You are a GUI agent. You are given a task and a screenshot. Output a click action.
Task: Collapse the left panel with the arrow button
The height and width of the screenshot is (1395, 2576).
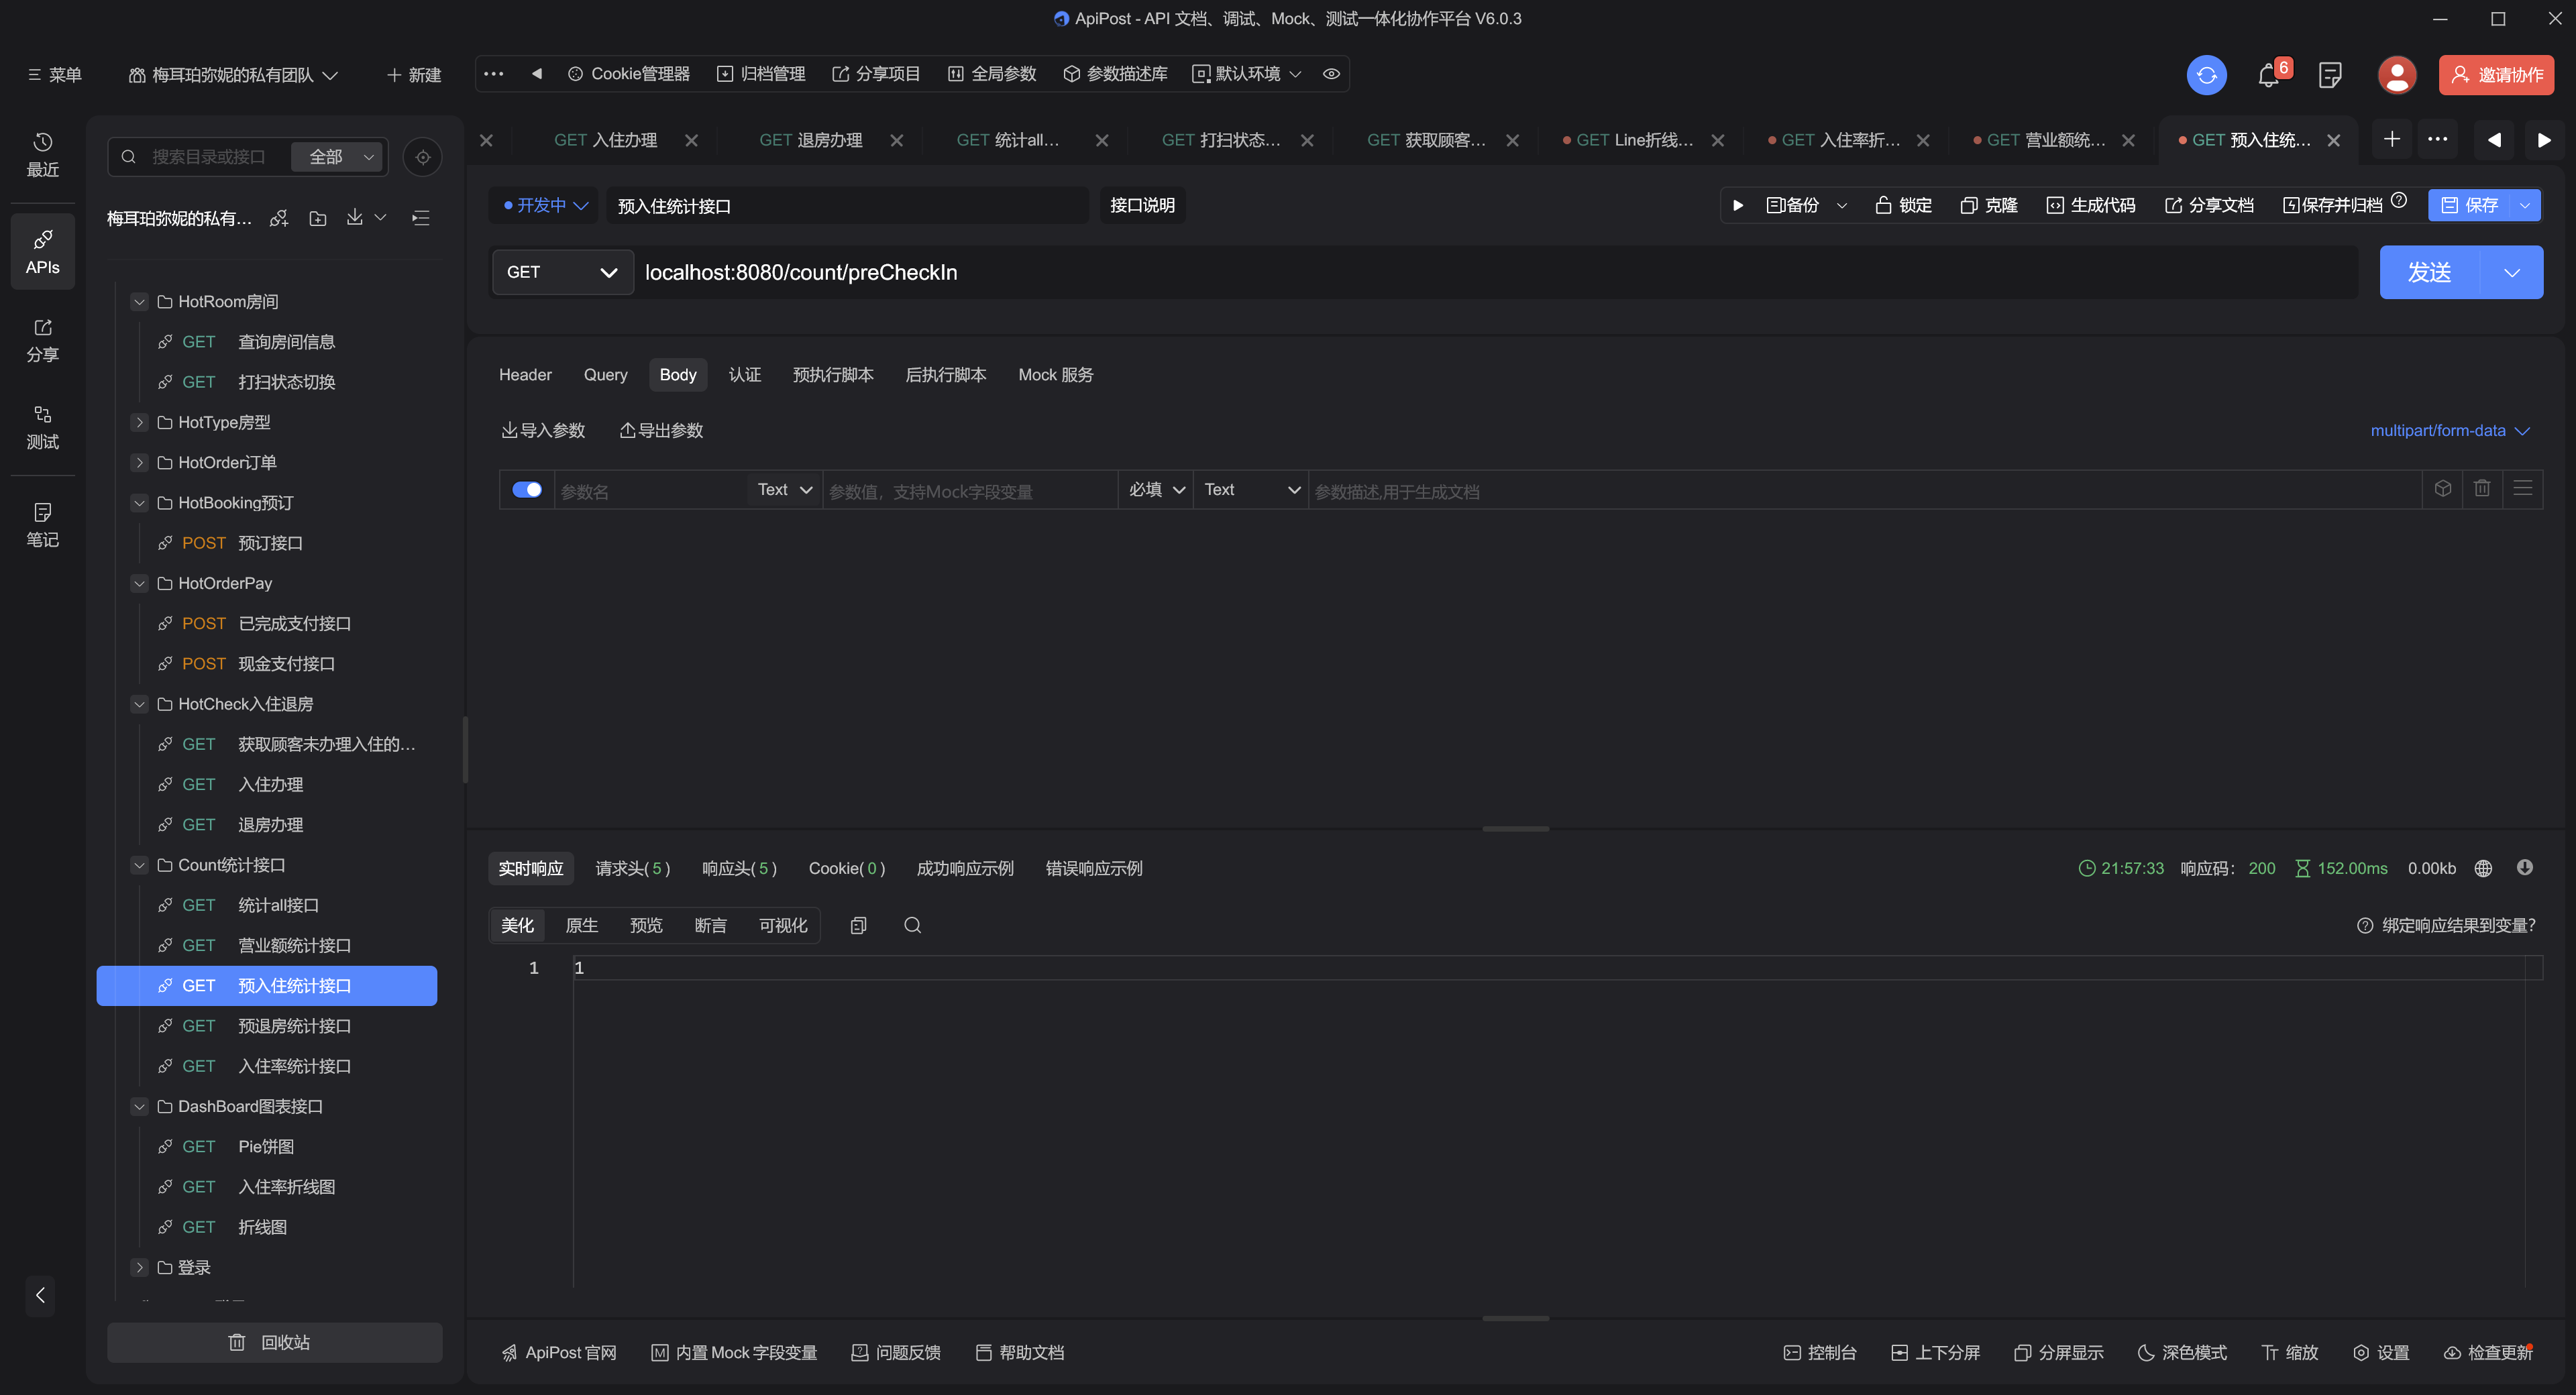40,1295
